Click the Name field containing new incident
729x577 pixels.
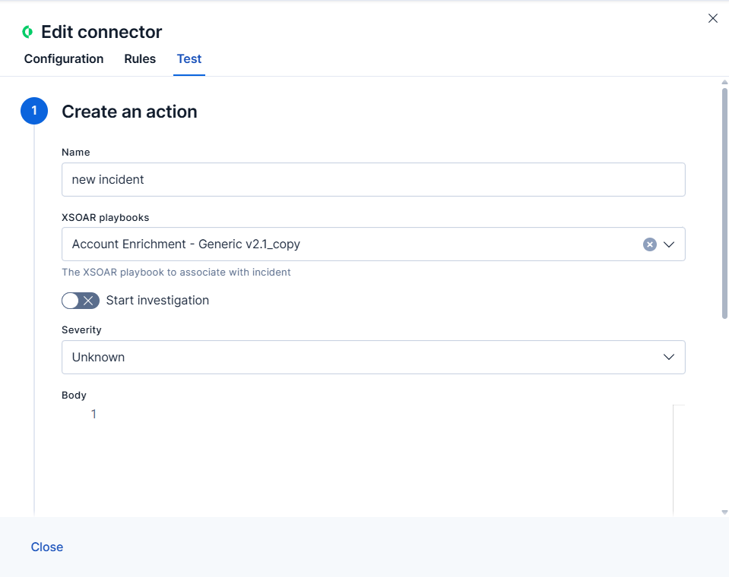372,179
